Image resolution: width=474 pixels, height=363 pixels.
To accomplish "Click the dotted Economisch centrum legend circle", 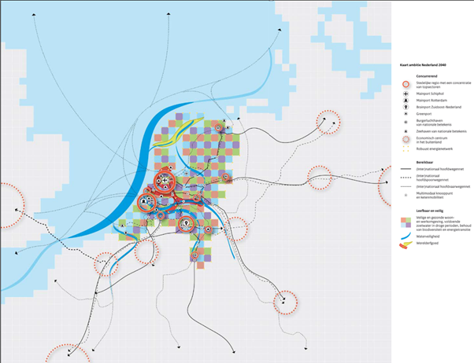I will [405, 139].
